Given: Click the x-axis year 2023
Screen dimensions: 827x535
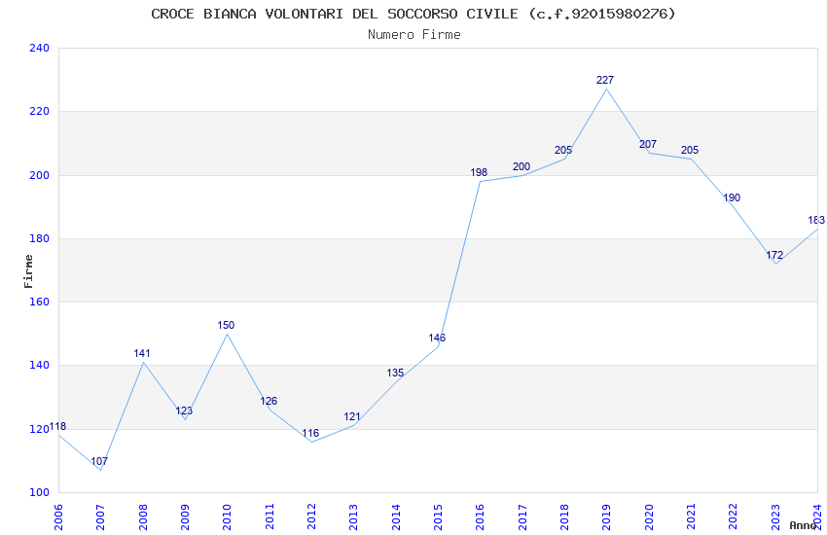Looking at the screenshot, I should coord(775,517).
